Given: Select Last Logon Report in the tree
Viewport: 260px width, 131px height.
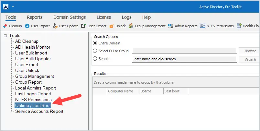Looking at the screenshot, I should (33, 94).
